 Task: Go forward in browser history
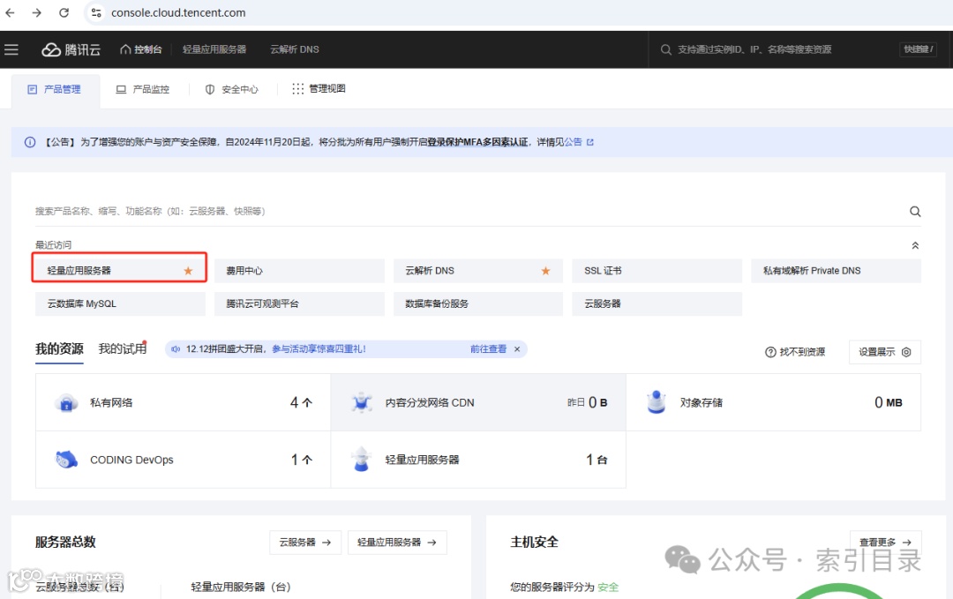pos(36,12)
